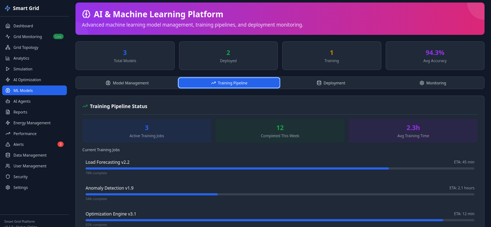Open AI Agents page
Viewport: 491px width, 227px height.
(35, 101)
